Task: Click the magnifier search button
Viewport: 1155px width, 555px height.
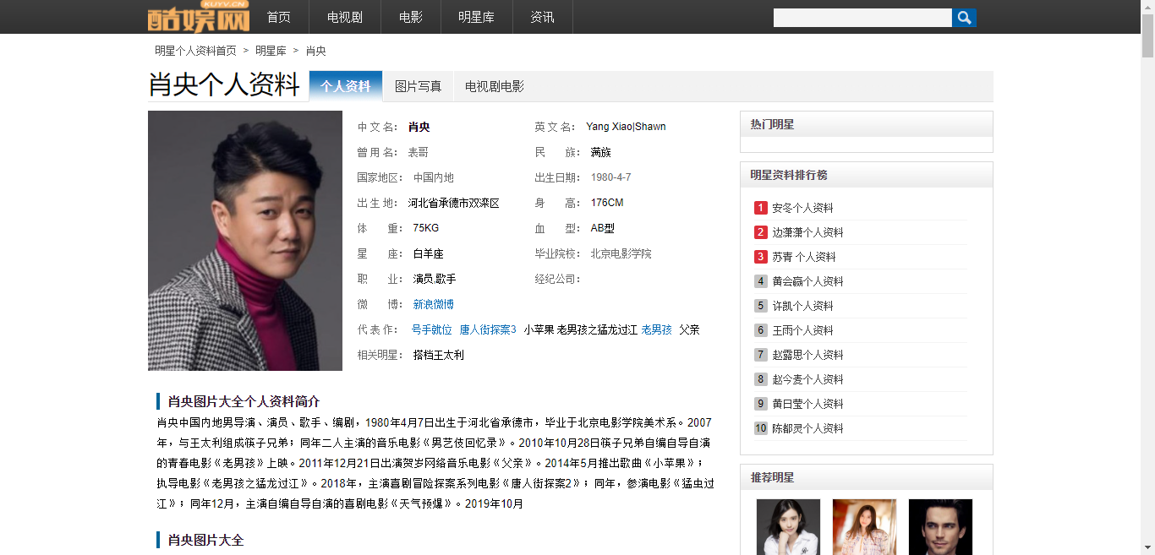Action: [964, 18]
